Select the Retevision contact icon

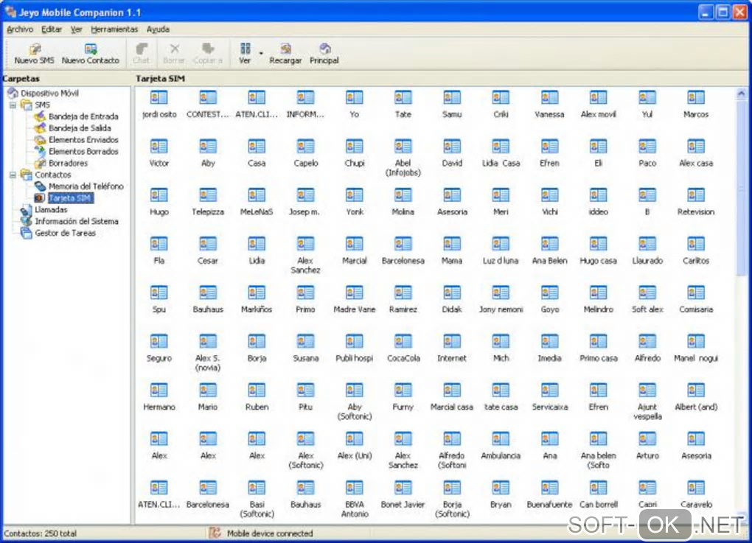(x=695, y=195)
